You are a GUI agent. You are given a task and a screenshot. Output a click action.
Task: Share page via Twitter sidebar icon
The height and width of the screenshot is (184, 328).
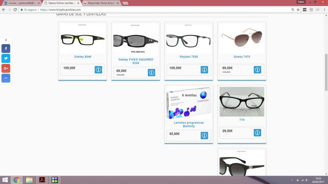(6, 59)
